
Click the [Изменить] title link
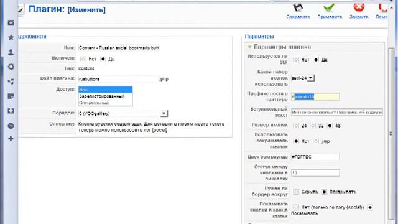point(86,10)
